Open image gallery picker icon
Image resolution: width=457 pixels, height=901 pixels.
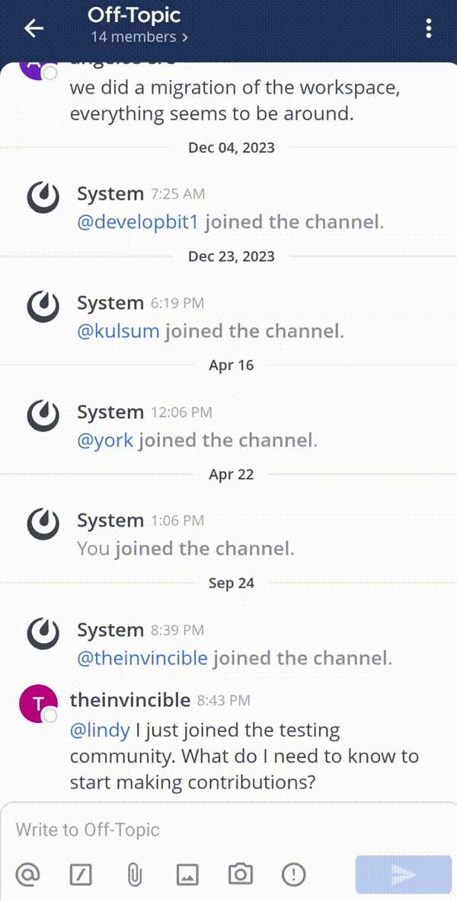(187, 874)
